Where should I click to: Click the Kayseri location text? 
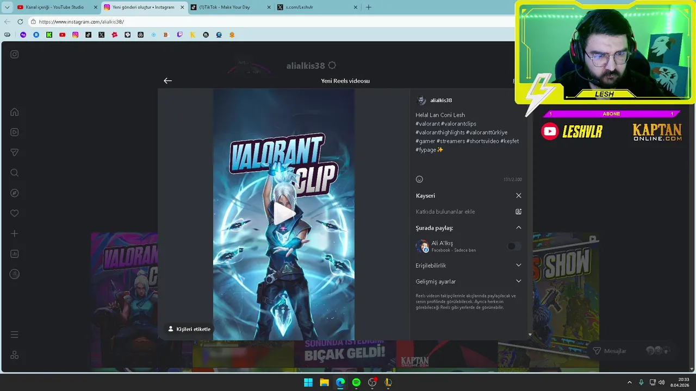425,195
